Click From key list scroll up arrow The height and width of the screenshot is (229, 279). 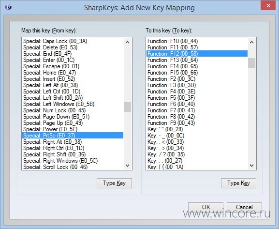[127, 42]
